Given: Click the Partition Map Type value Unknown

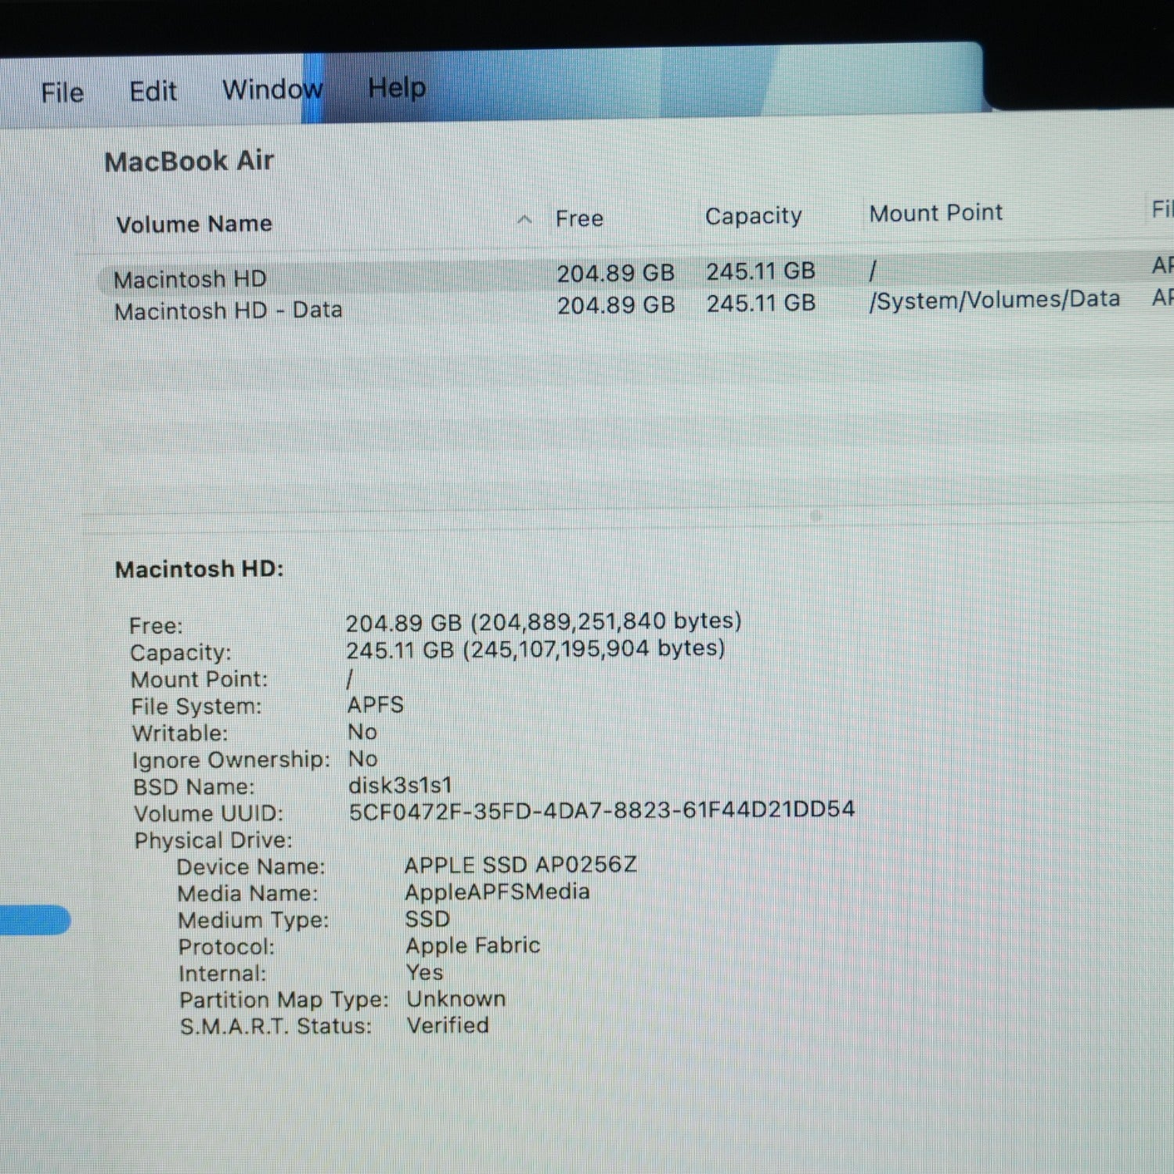Looking at the screenshot, I should coord(456,999).
